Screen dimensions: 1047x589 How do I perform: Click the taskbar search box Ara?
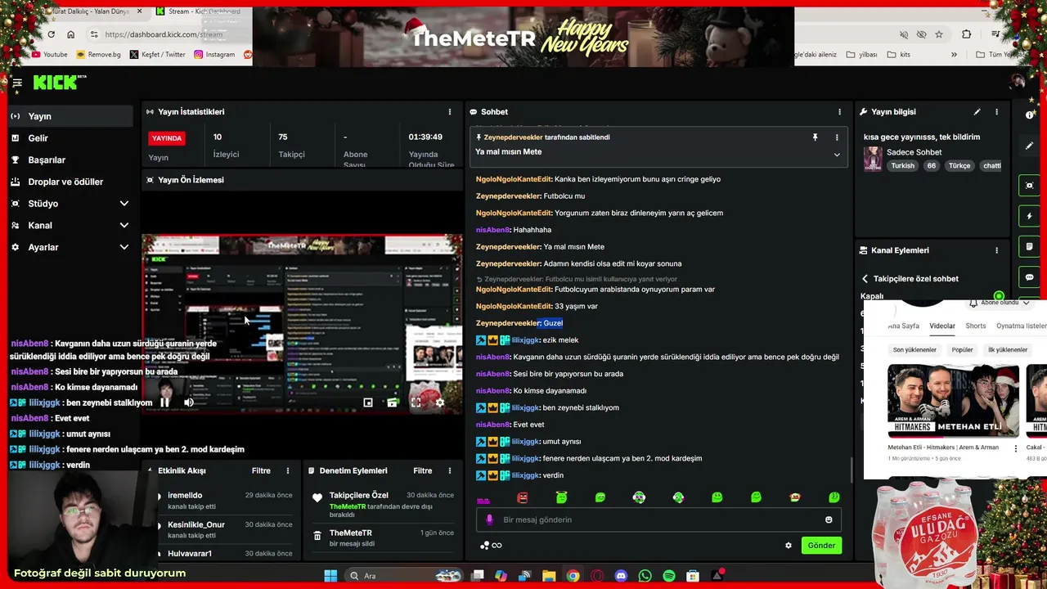[x=405, y=576]
